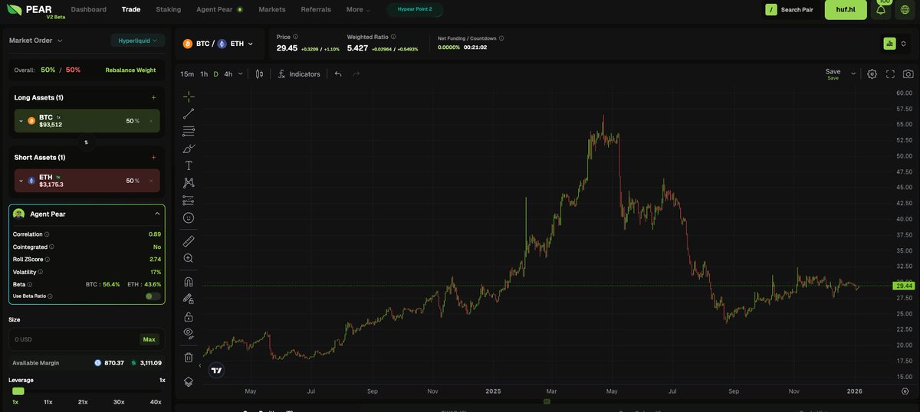This screenshot has height=412, width=920.
Task: Toggle lock all drawings
Action: pyautogui.click(x=189, y=316)
